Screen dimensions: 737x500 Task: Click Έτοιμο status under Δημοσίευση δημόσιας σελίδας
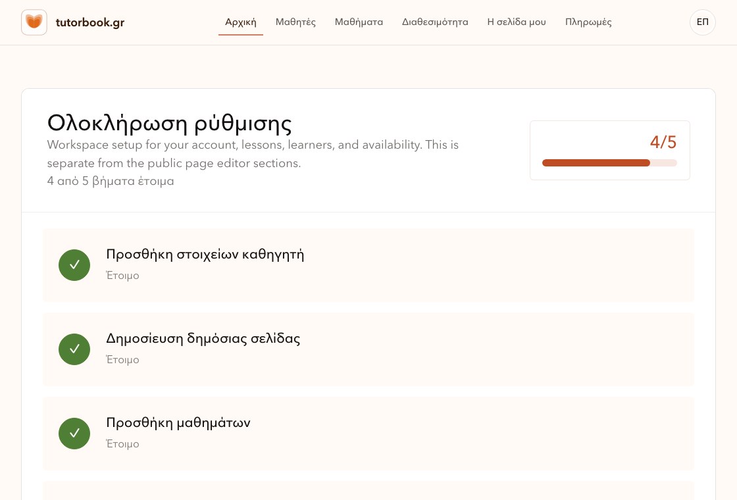pyautogui.click(x=122, y=359)
